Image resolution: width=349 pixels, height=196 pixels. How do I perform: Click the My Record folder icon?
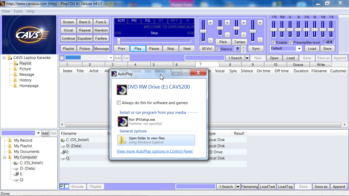coord(10,140)
